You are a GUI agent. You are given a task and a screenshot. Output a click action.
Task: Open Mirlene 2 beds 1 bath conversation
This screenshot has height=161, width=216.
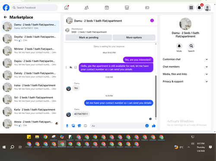pos(30,51)
